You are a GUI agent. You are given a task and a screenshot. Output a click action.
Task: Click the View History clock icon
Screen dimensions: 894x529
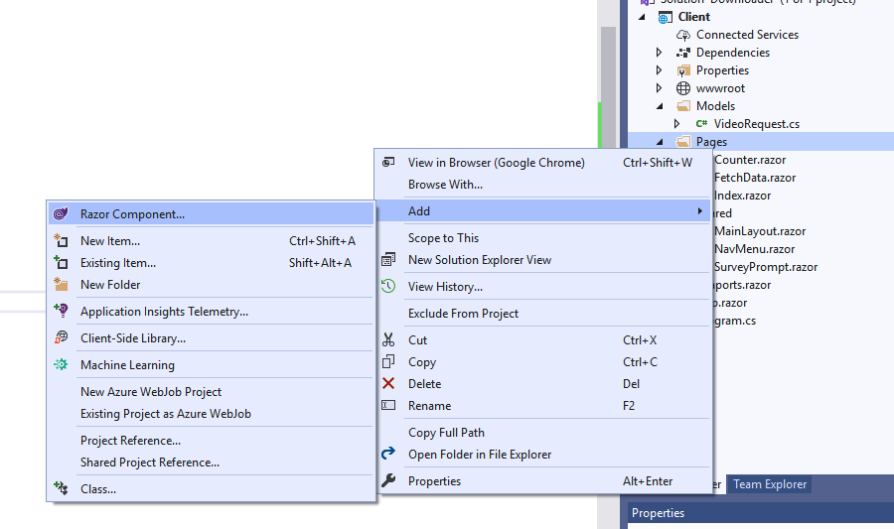pos(388,287)
